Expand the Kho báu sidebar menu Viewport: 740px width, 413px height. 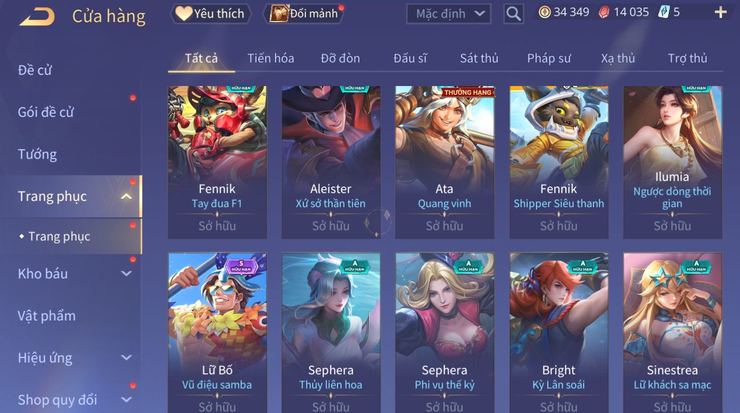click(126, 274)
